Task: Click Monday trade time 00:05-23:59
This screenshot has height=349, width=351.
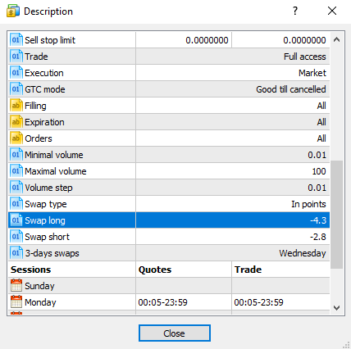Action: (259, 302)
